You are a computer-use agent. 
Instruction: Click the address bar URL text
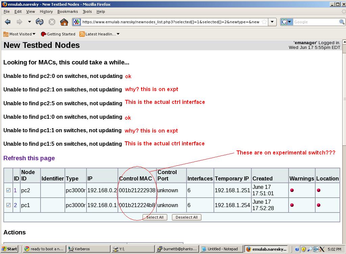click(171, 22)
